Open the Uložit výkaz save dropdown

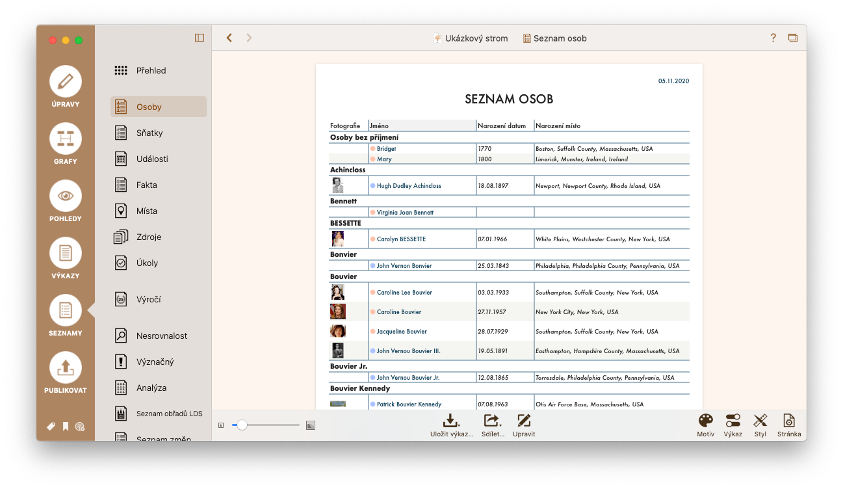451,425
